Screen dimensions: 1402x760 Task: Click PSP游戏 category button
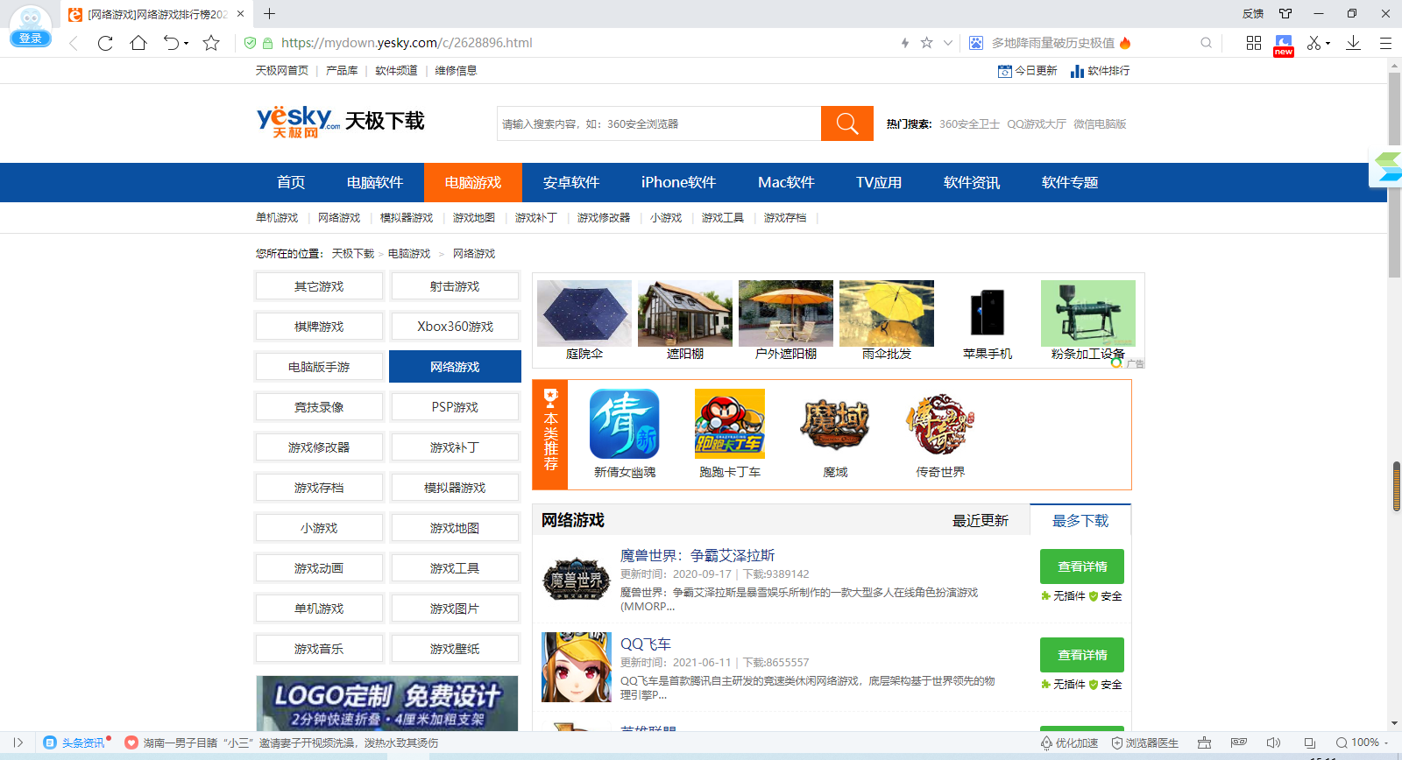click(x=455, y=407)
